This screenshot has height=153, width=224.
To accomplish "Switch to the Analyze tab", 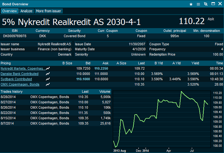I will pos(26,11).
